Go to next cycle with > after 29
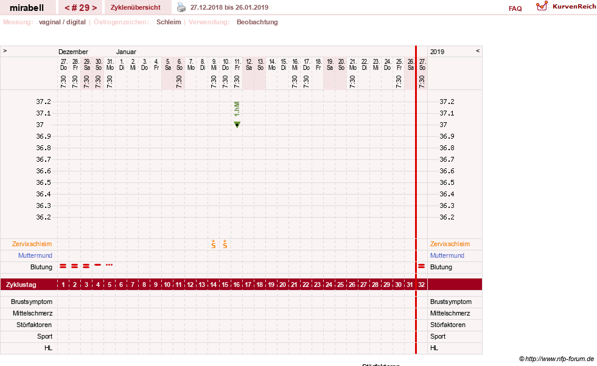The image size is (597, 366). [94, 8]
